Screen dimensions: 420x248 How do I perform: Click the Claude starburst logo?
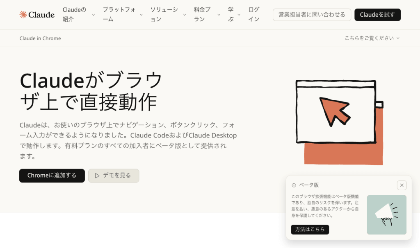click(23, 14)
